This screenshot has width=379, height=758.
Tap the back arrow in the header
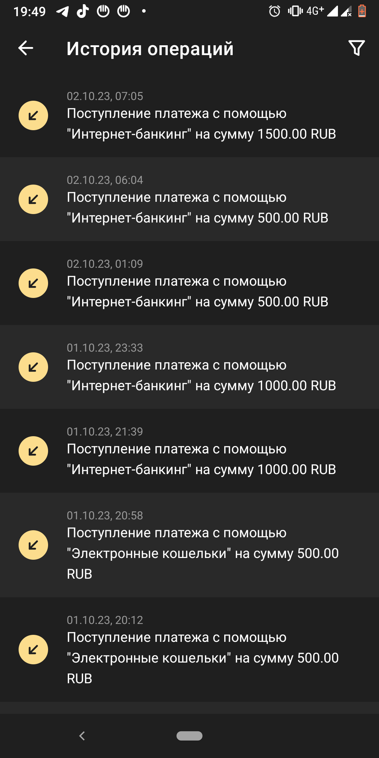tap(26, 48)
